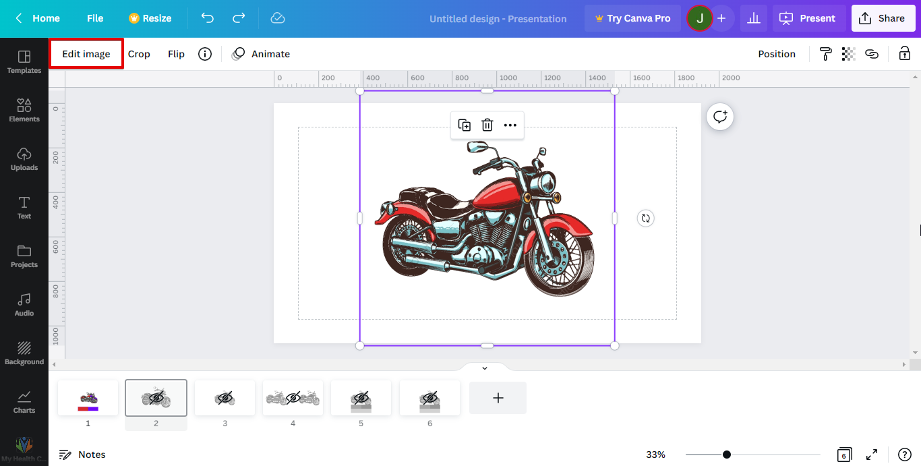
Task: Click the zoom slider handle
Action: coord(727,455)
